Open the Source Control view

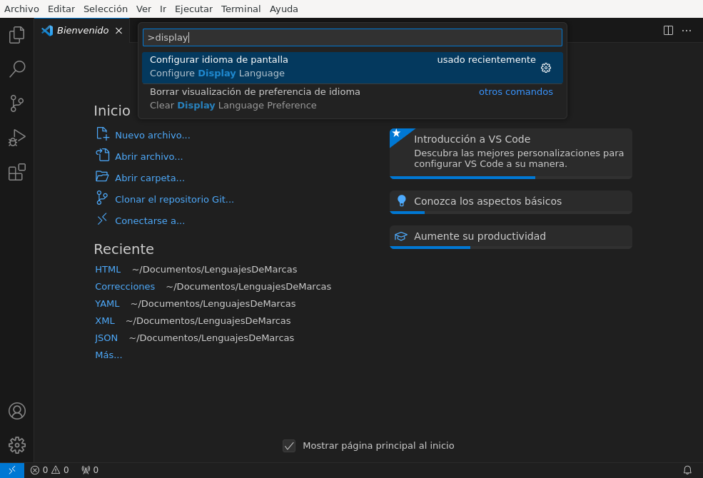tap(16, 103)
